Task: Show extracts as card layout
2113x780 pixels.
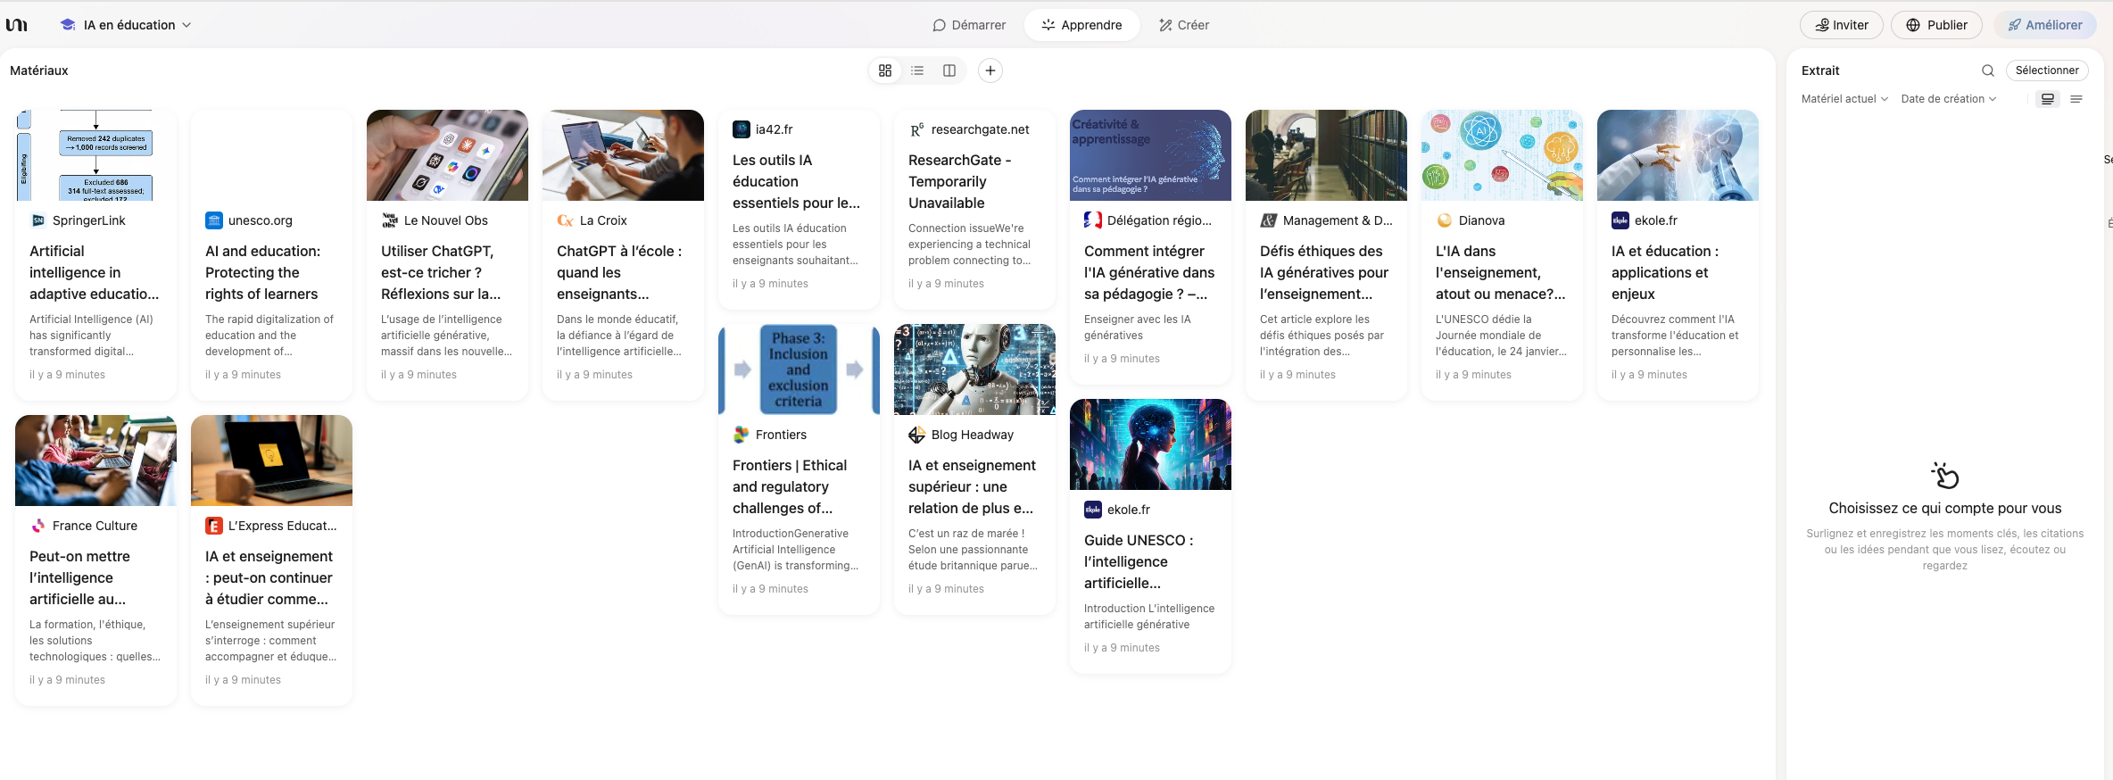Action: pos(2048,99)
